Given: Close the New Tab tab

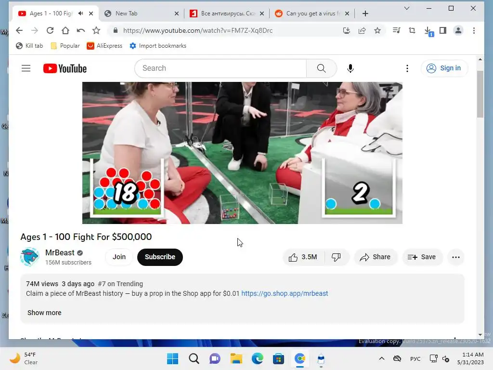Looking at the screenshot, I should pyautogui.click(x=177, y=13).
